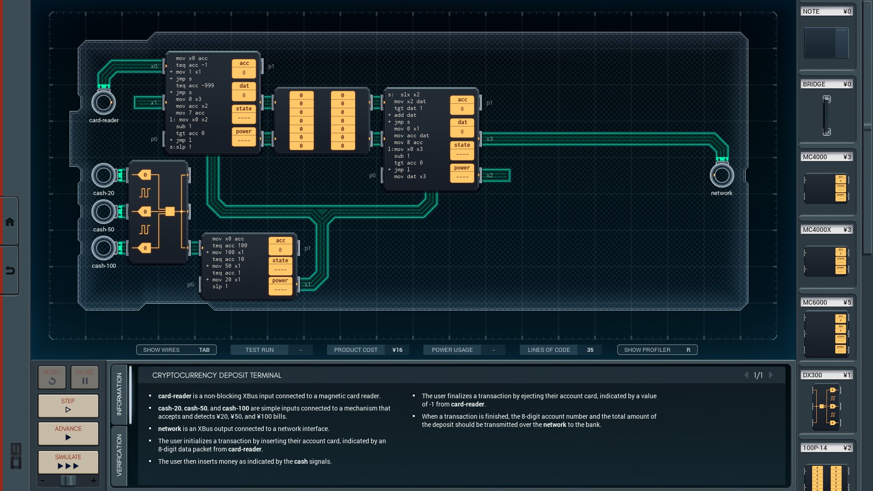This screenshot has width=873, height=491.
Task: Select the cash-20 input port
Action: pyautogui.click(x=104, y=175)
